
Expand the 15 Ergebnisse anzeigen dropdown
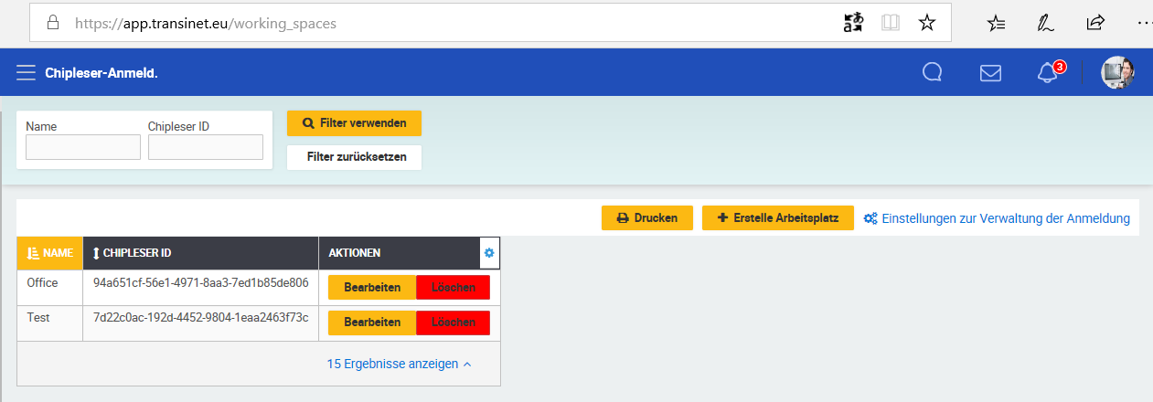pos(399,364)
